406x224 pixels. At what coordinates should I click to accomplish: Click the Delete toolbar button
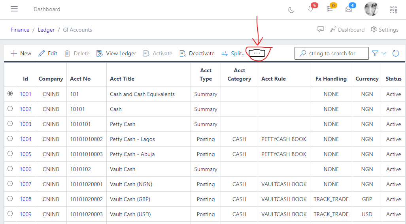(x=77, y=53)
